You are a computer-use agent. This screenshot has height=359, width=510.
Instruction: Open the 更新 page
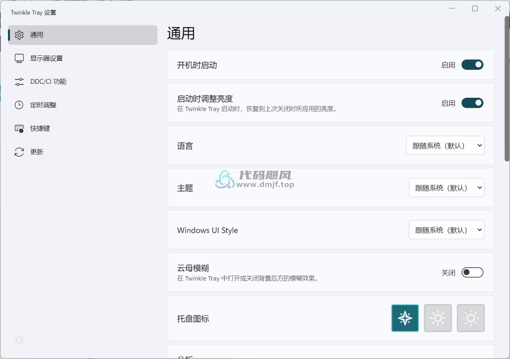[x=83, y=152]
